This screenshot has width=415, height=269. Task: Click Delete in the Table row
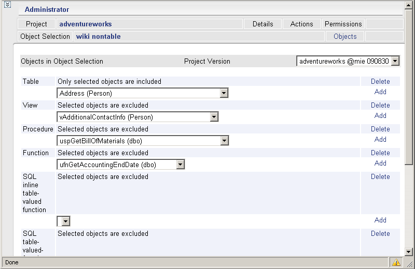tap(380, 81)
